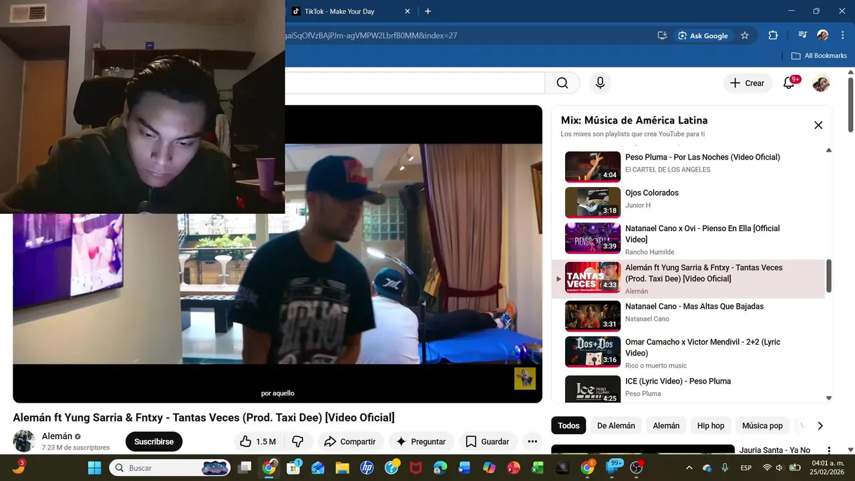Open Task View on the taskbar
This screenshot has height=481, width=855.
245,468
